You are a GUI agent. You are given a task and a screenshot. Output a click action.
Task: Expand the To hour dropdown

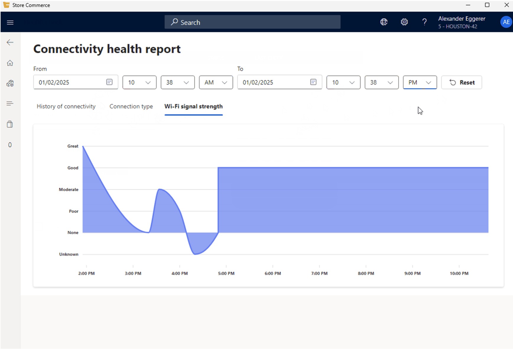click(343, 82)
